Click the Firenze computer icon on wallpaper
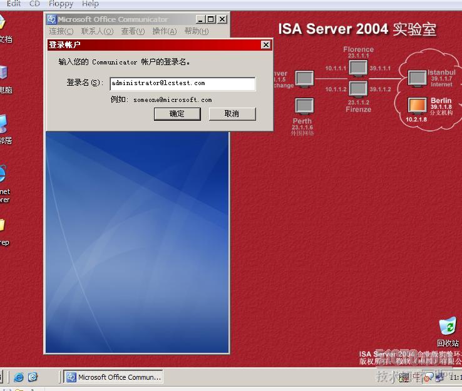Screen dimensions: 462x391 [358, 89]
